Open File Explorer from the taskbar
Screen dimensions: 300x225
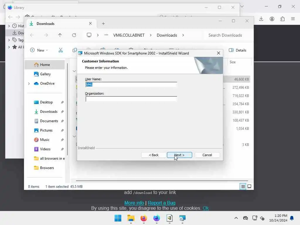131,218
